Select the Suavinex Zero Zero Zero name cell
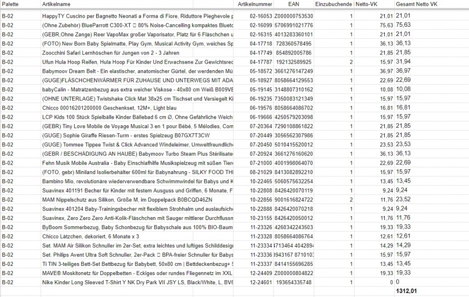The height and width of the screenshot is (297, 469). pyautogui.click(x=138, y=219)
